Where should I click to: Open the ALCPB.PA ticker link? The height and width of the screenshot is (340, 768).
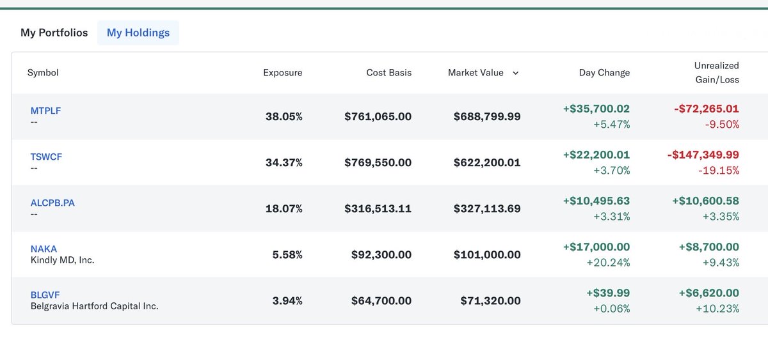pyautogui.click(x=52, y=203)
